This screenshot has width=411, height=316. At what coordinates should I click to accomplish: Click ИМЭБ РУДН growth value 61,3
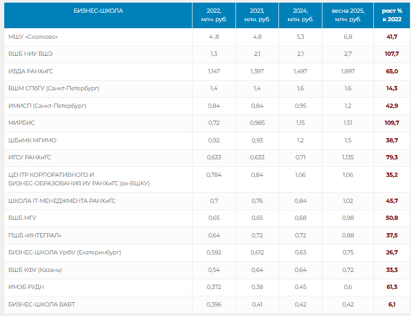tap(392, 287)
